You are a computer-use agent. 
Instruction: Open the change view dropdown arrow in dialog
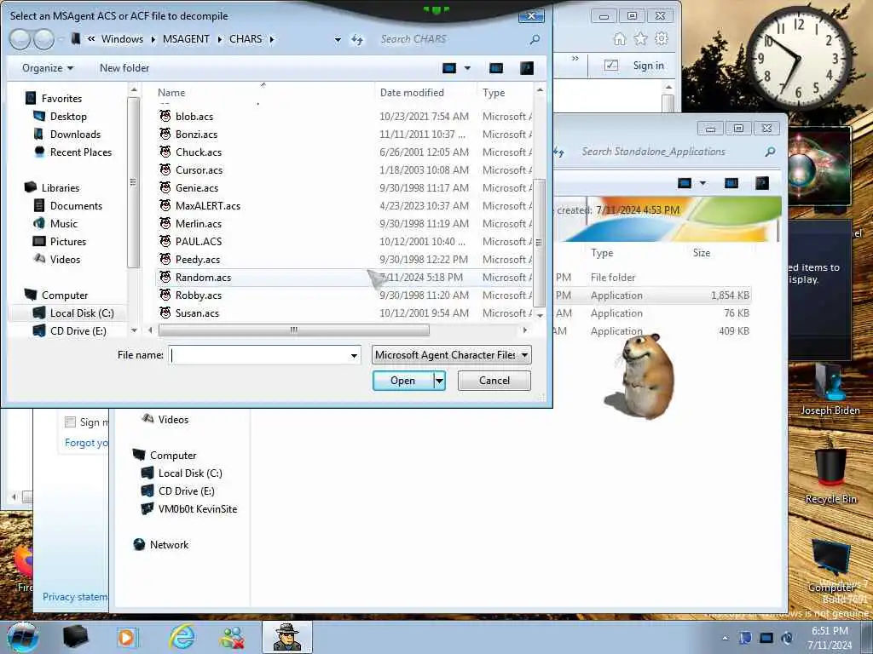[x=467, y=68]
